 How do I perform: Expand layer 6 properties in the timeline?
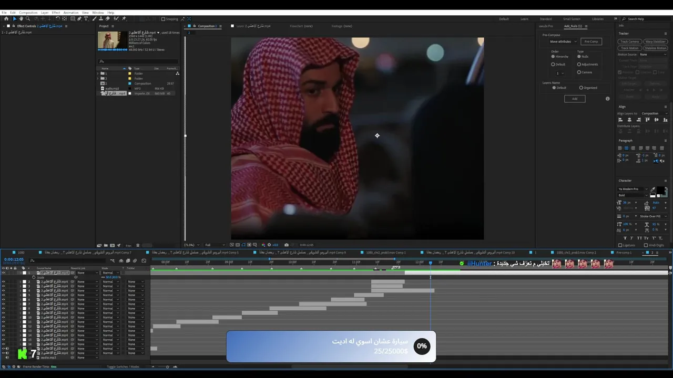point(21,300)
